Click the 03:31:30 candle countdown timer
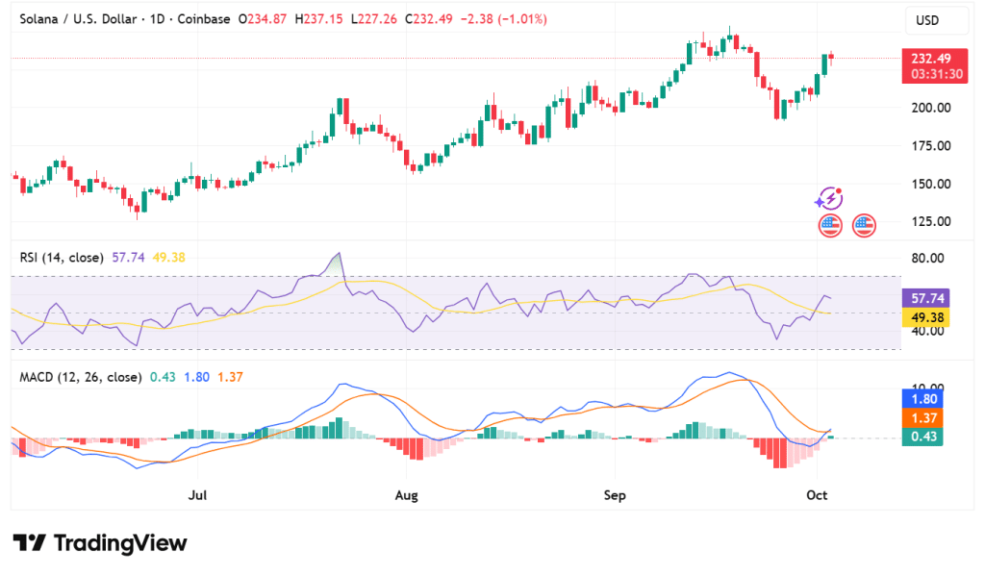This screenshot has height=576, width=985. coord(931,74)
